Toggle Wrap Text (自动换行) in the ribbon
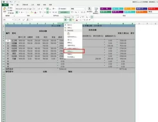Screen dimensions: 158x122 [63, 9]
